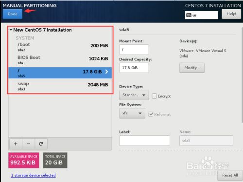Screen dimensions: 243x182
Task: Remove selected partition with minus button
Action: point(28,144)
